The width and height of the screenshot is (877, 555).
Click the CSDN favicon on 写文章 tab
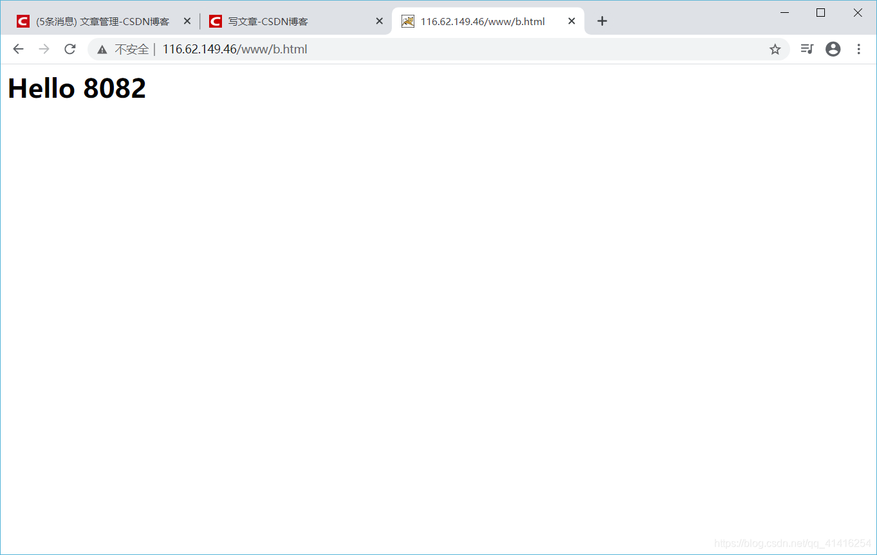[x=216, y=21]
